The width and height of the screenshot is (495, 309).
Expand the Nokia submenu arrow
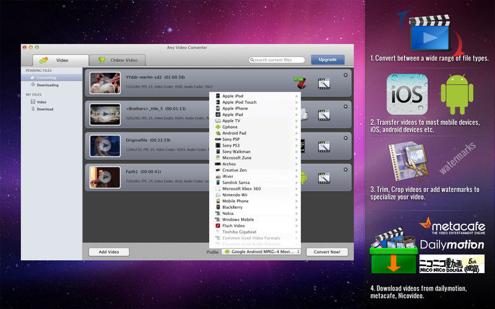pos(296,213)
